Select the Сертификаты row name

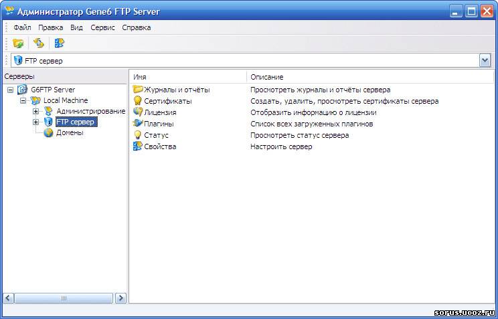168,101
